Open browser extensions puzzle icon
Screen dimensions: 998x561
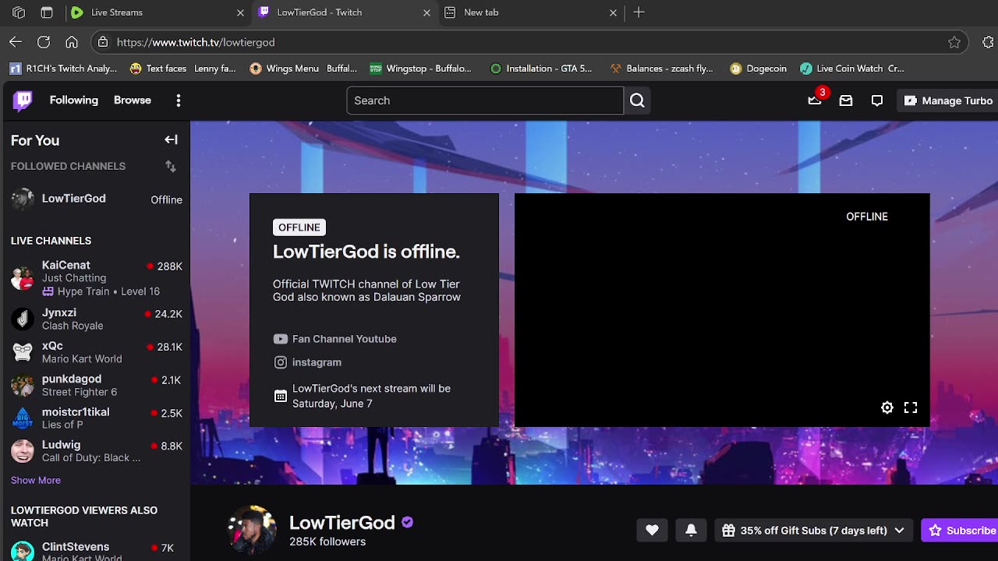click(989, 42)
